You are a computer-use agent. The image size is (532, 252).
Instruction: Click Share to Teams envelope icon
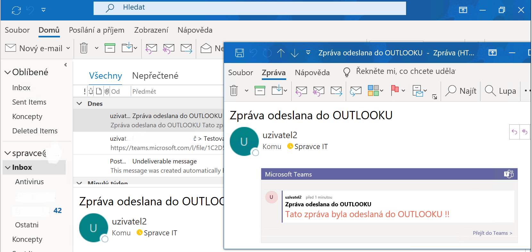[355, 91]
